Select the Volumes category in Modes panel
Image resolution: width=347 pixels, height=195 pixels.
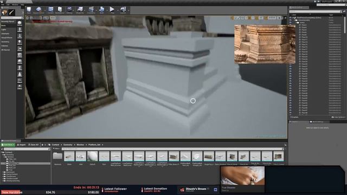[5, 45]
